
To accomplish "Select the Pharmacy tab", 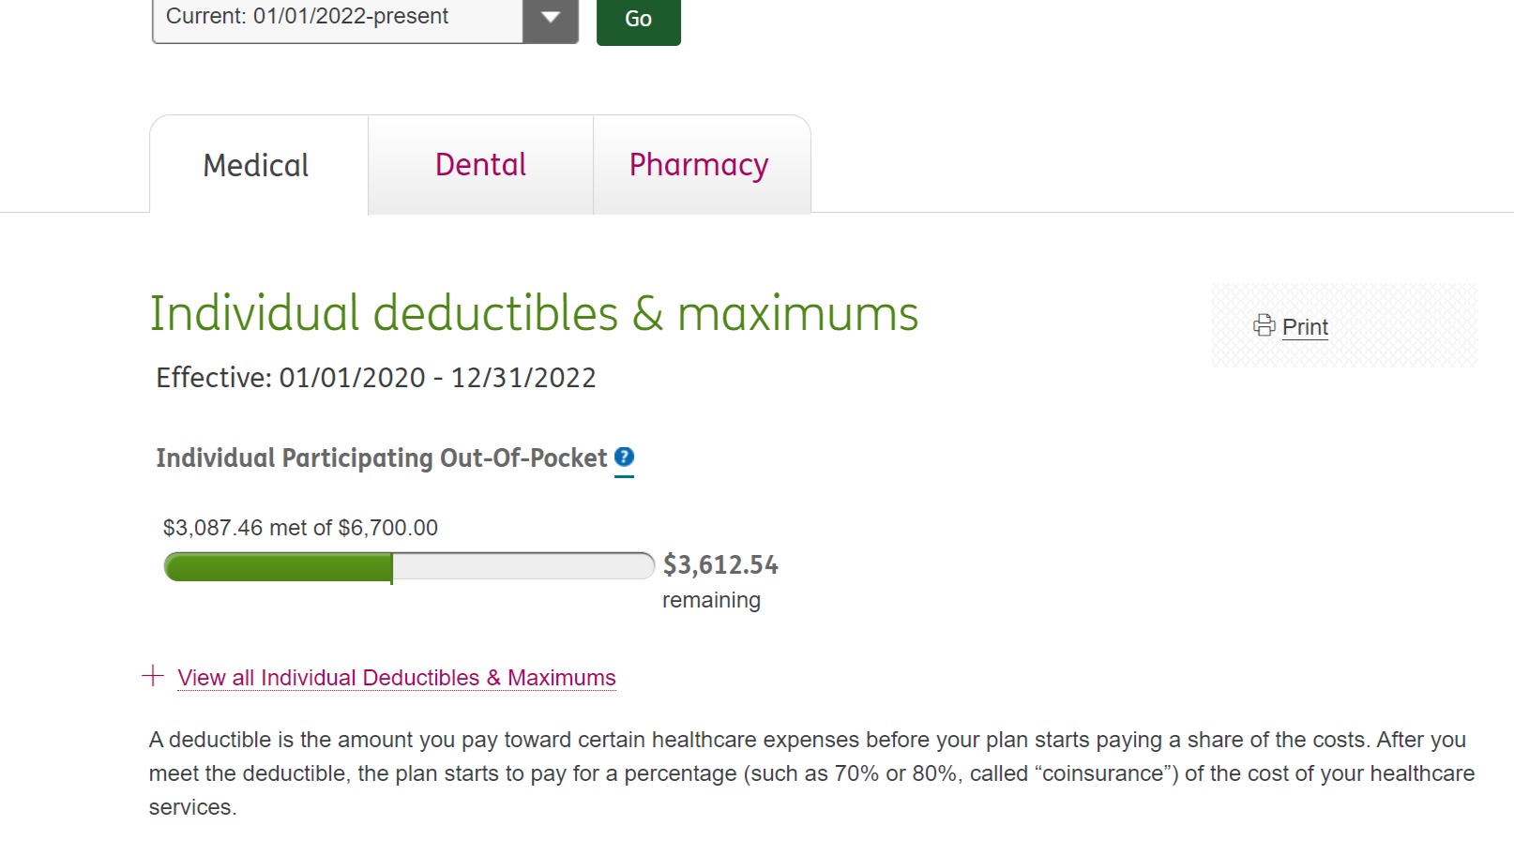I will pos(699,165).
